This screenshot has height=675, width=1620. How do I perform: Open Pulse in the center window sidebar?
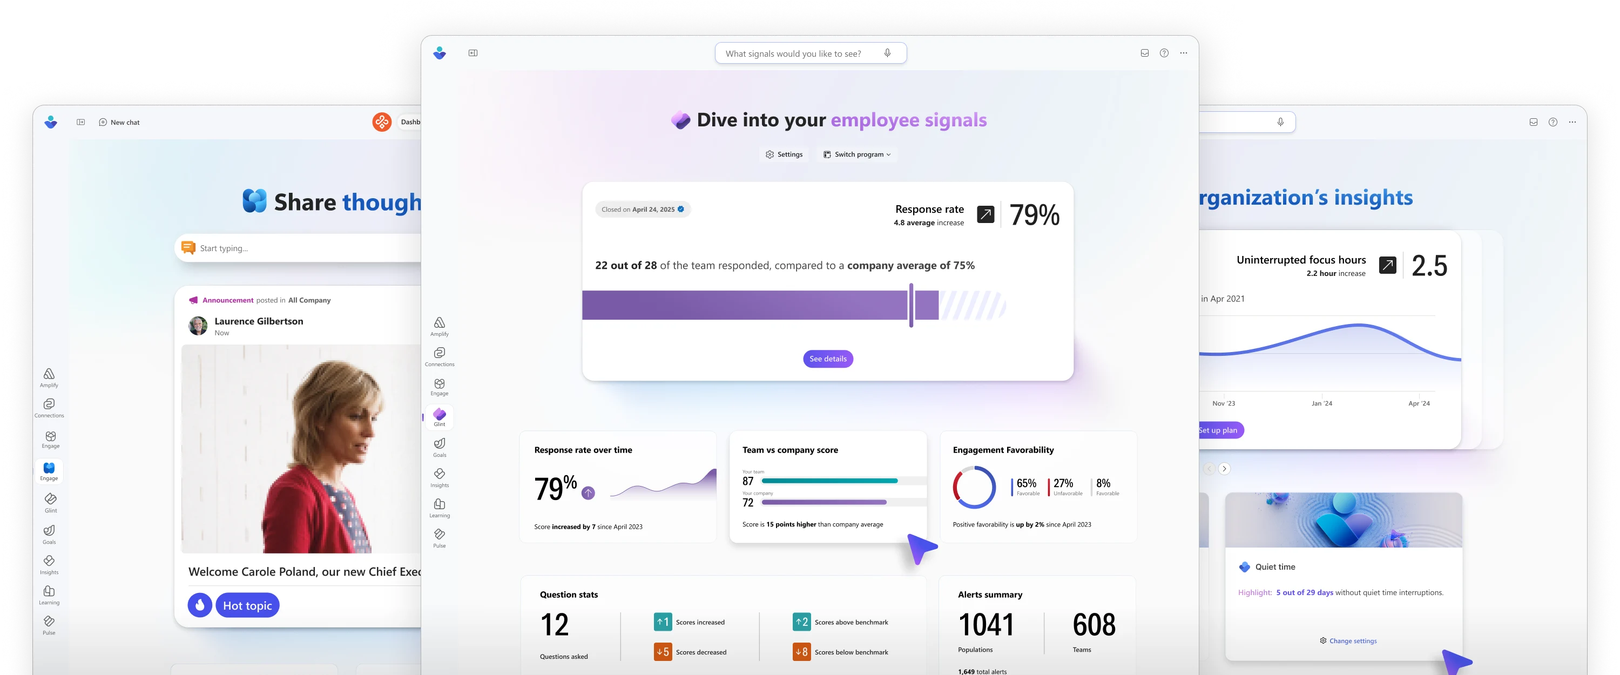440,538
